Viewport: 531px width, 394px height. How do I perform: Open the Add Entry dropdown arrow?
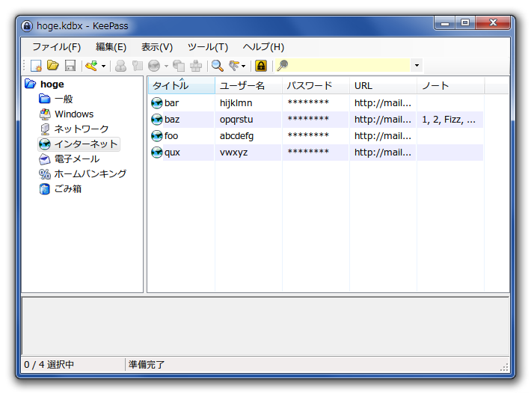[x=104, y=66]
